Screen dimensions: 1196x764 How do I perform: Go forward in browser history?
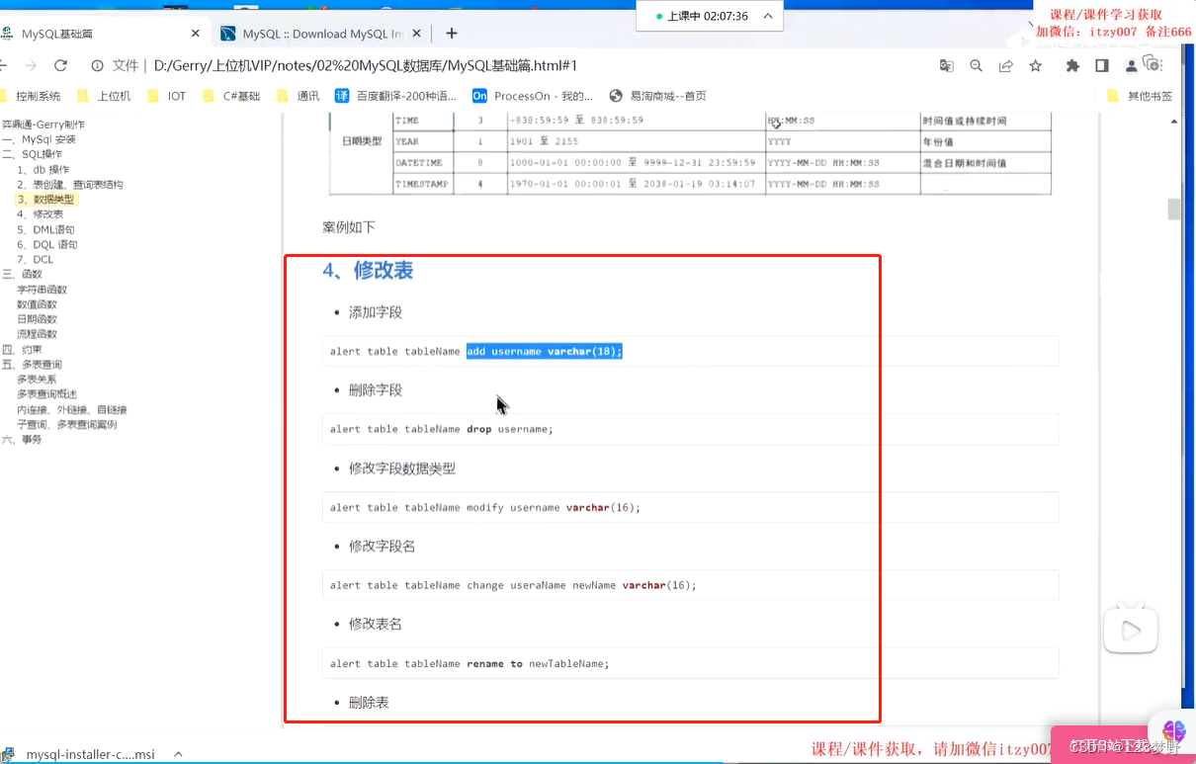click(31, 65)
